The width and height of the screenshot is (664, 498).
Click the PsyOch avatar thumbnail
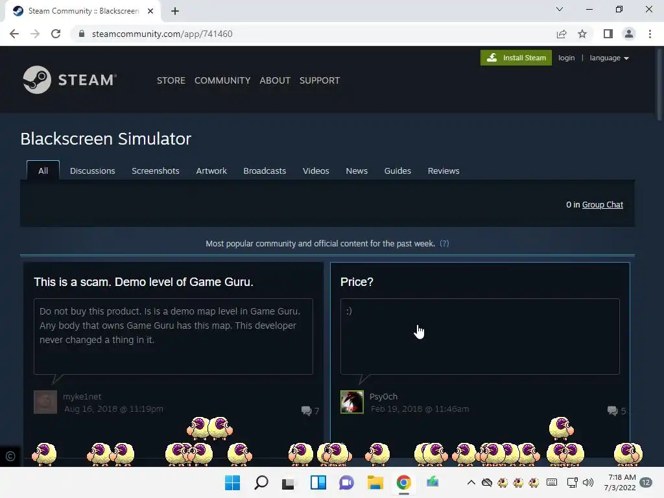pyautogui.click(x=352, y=402)
